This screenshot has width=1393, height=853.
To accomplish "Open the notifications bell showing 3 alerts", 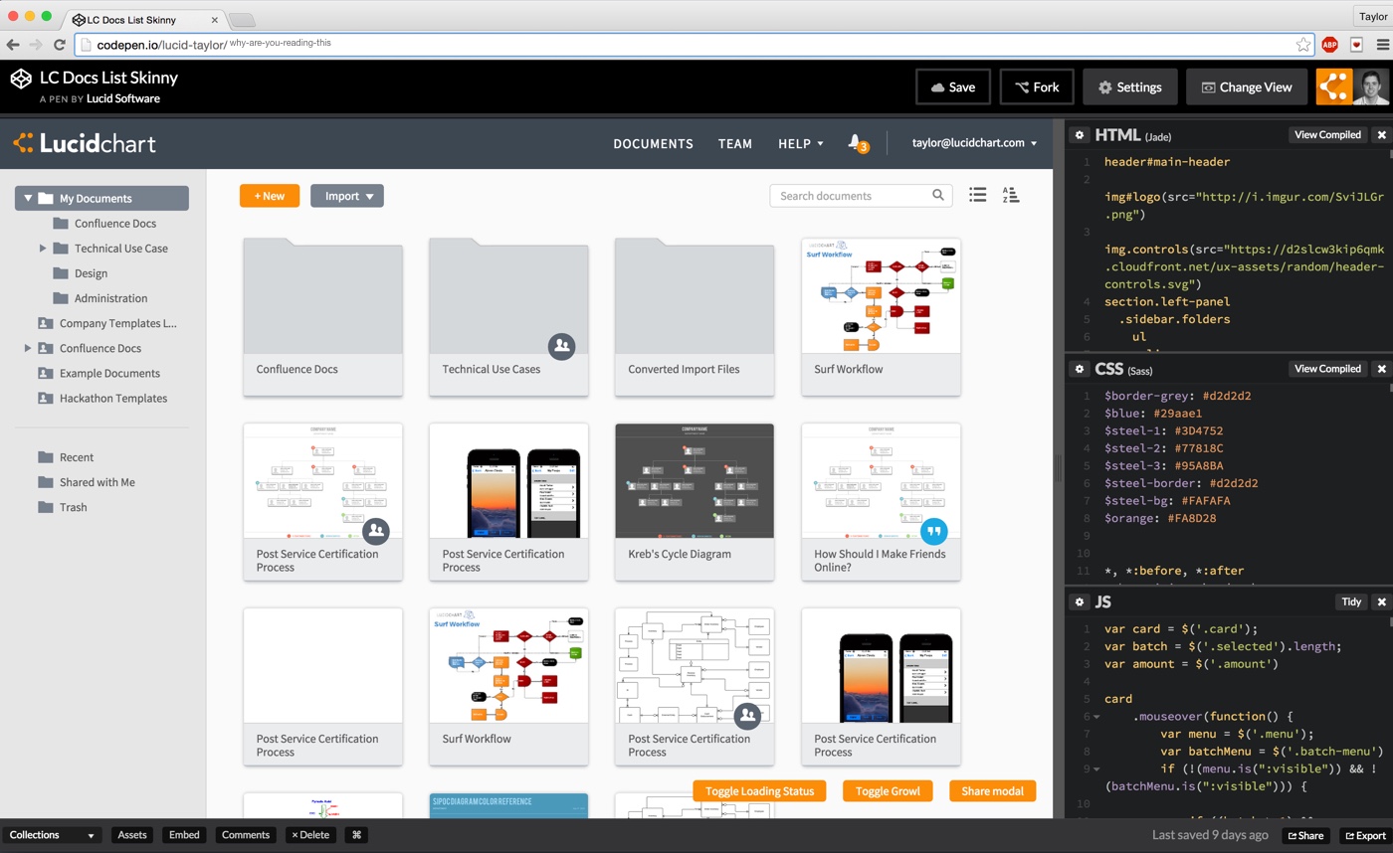I will [856, 142].
